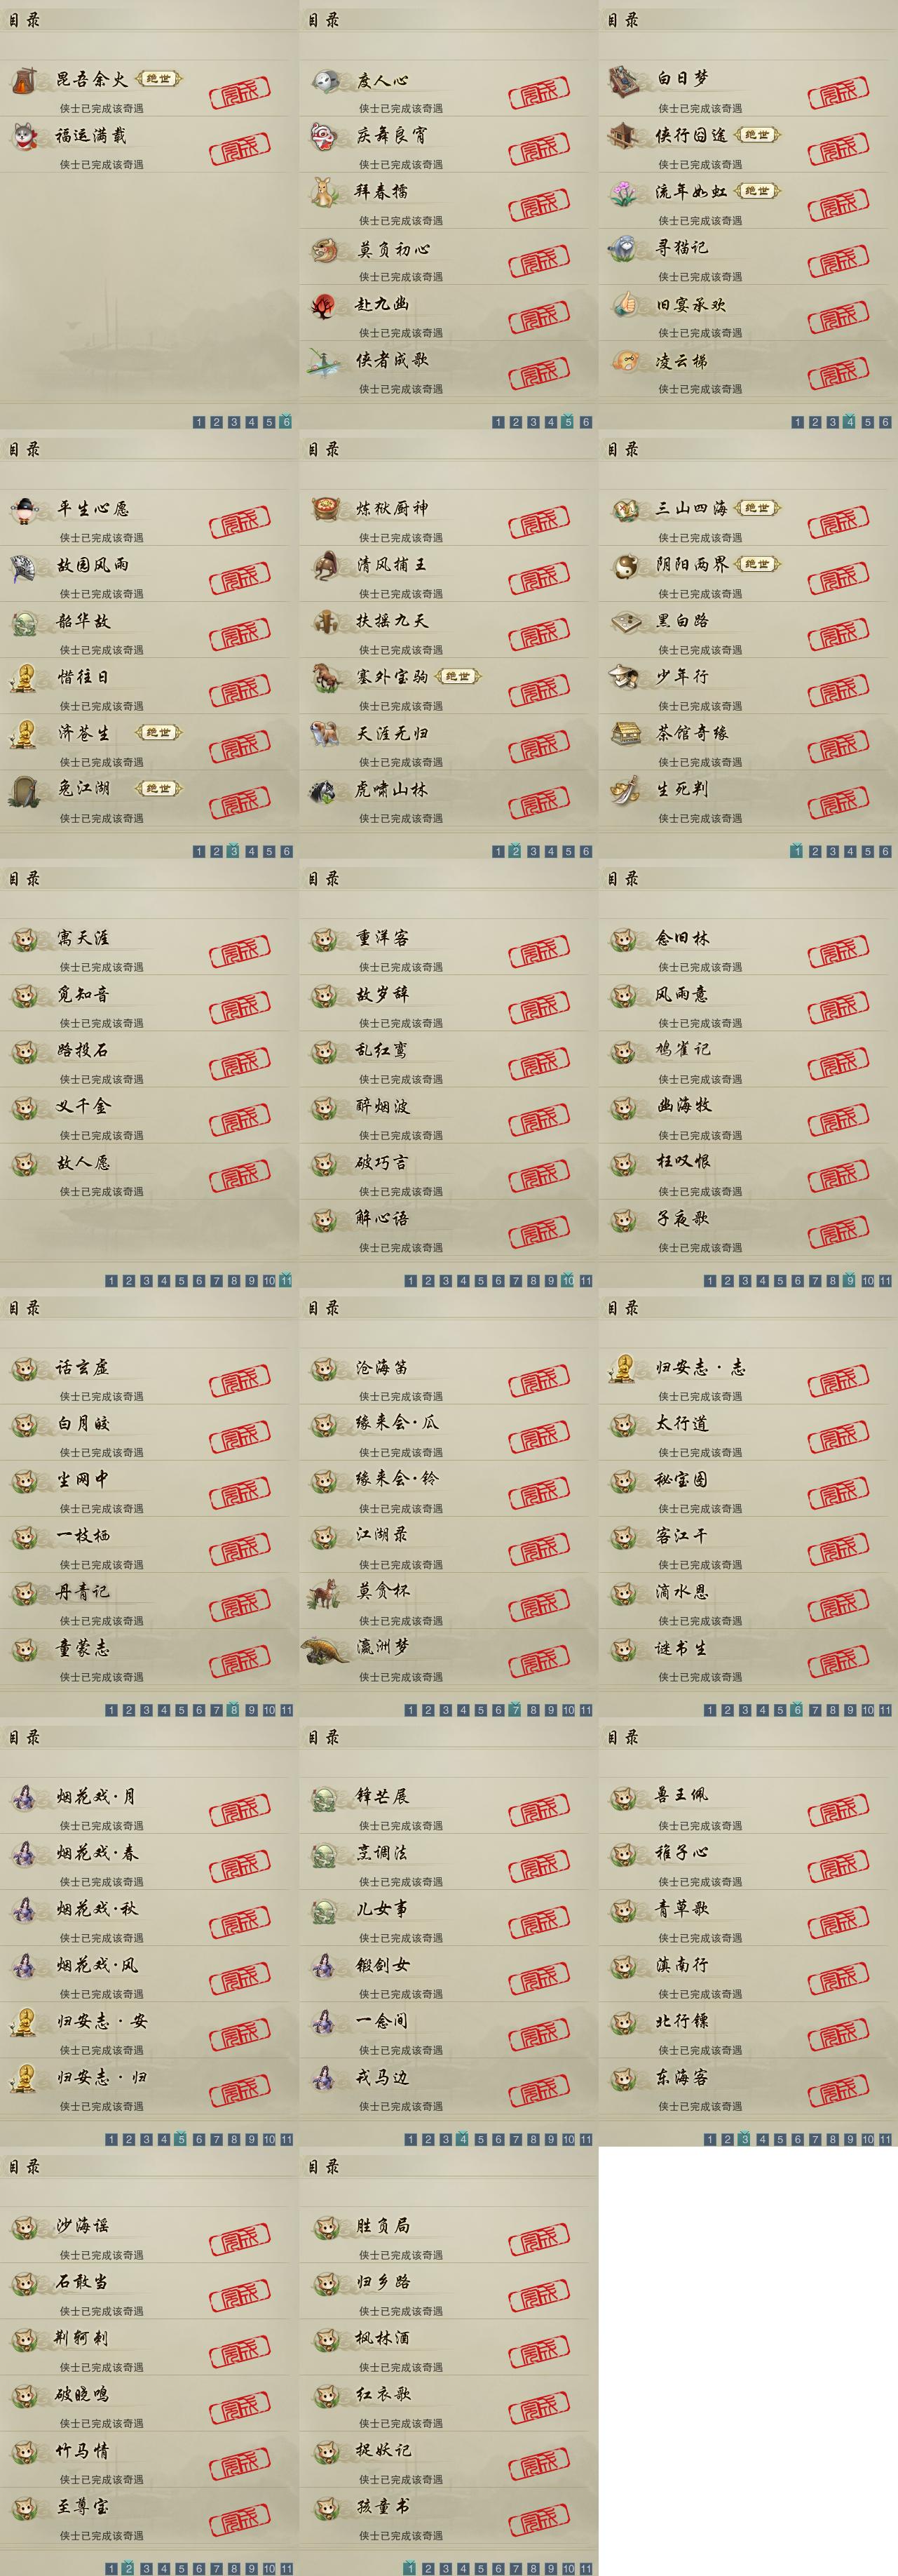The height and width of the screenshot is (2576, 898).
Task: Click the orchid flower icon beside 流年如虹
Action: (625, 192)
